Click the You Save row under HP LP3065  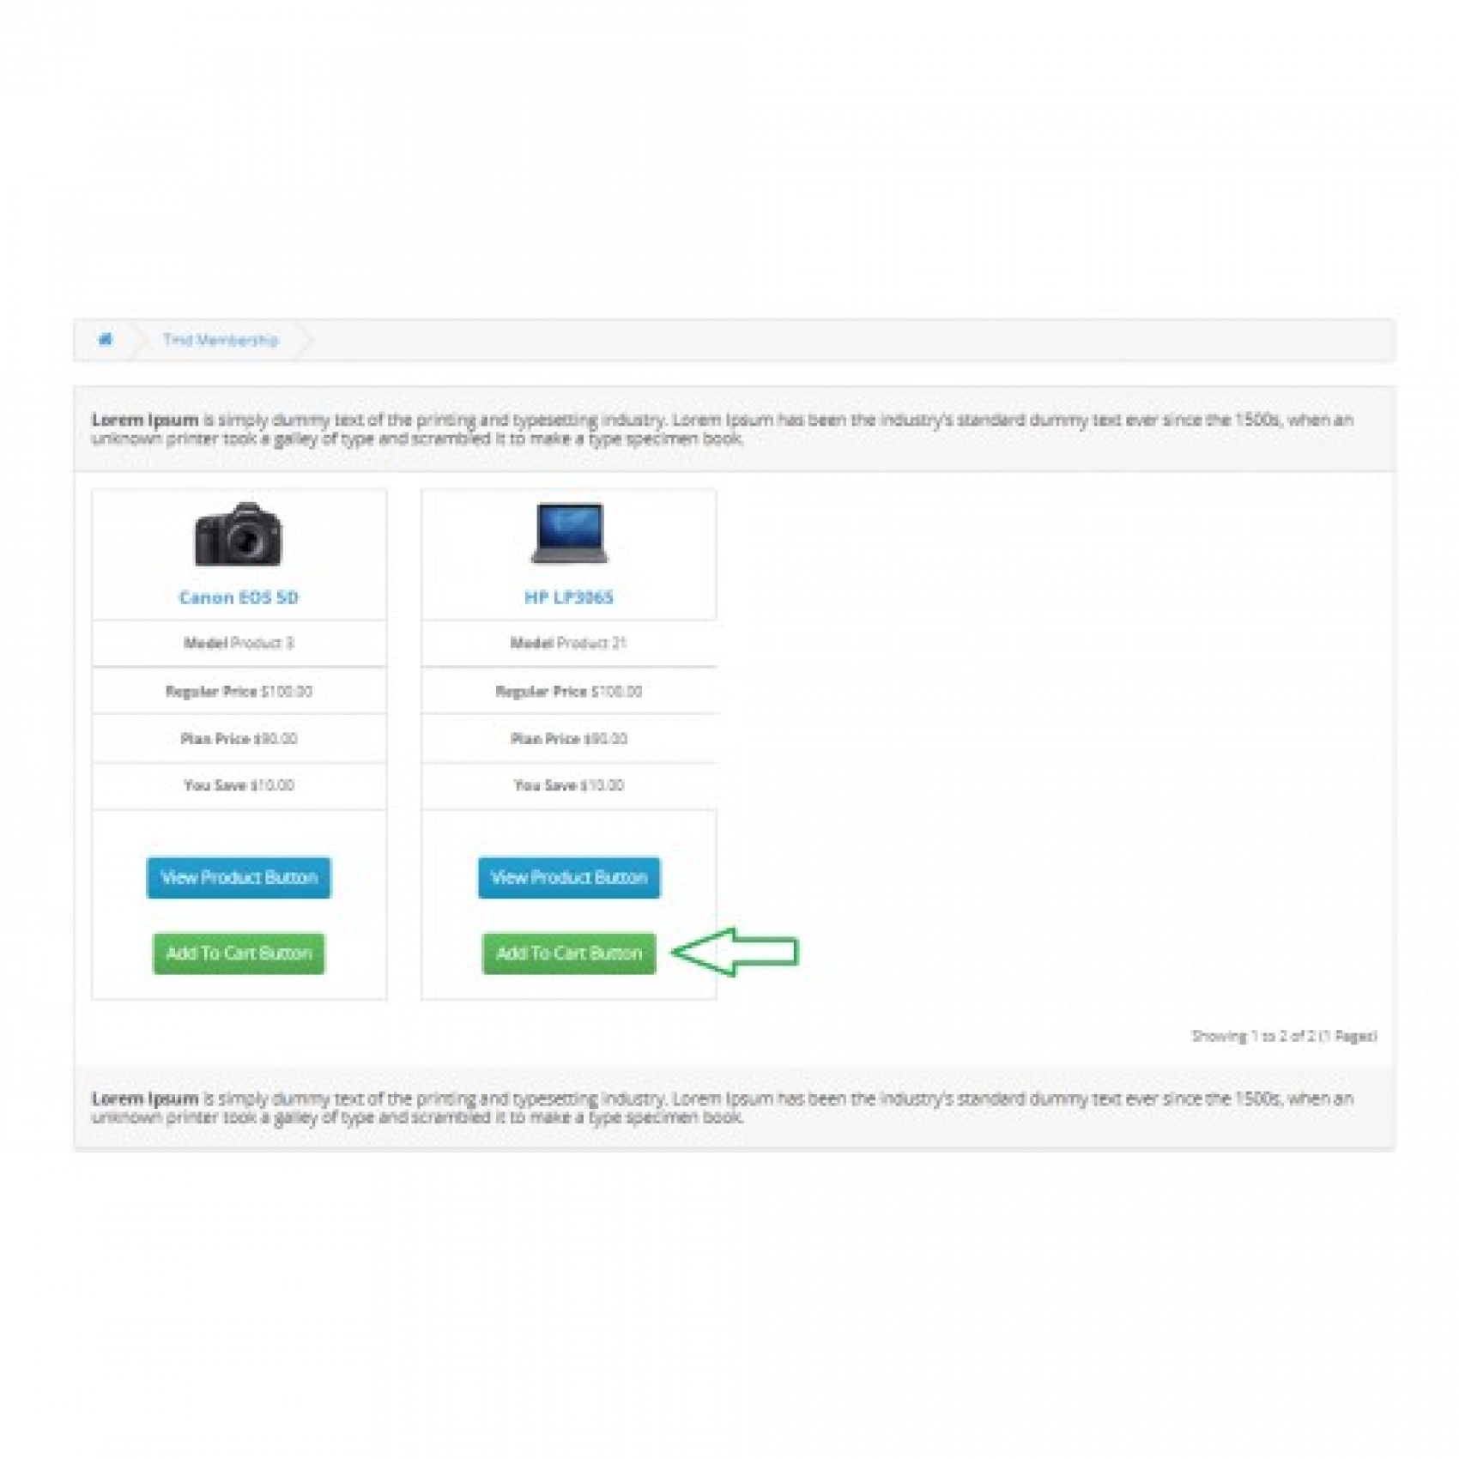(569, 785)
